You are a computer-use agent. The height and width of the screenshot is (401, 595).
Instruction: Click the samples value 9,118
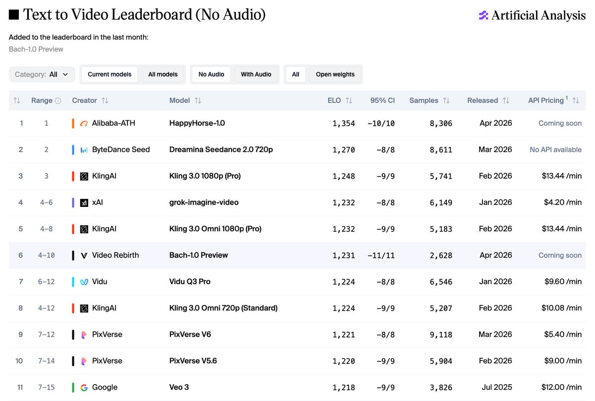441,335
